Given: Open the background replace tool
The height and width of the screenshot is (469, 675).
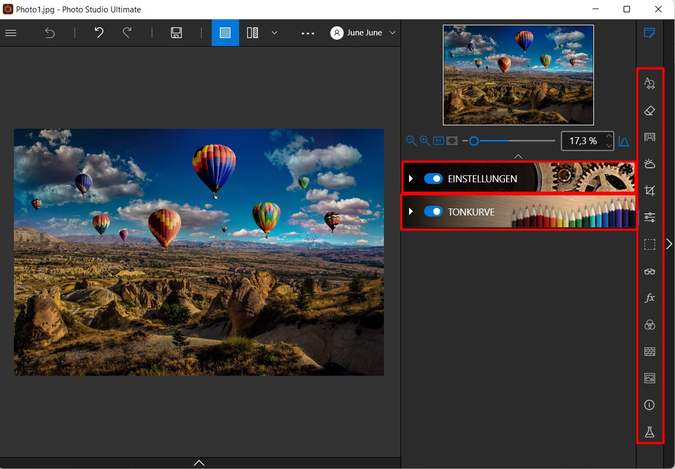Looking at the screenshot, I should [649, 137].
